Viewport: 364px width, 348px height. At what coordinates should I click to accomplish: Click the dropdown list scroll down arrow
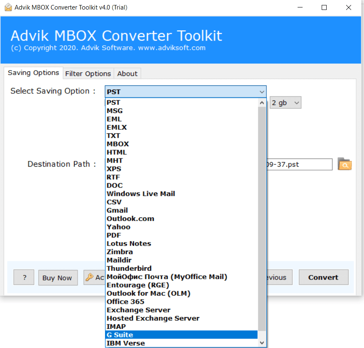(x=262, y=343)
